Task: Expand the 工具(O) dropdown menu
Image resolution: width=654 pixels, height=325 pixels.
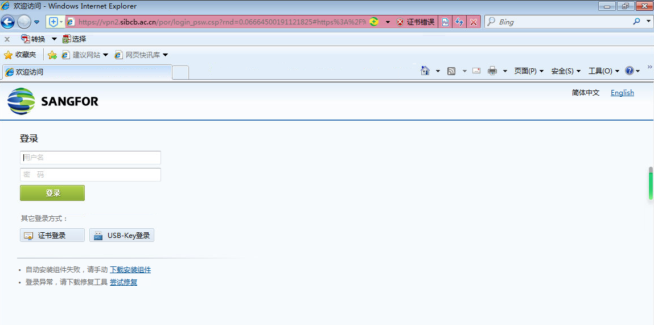Action: (x=603, y=71)
